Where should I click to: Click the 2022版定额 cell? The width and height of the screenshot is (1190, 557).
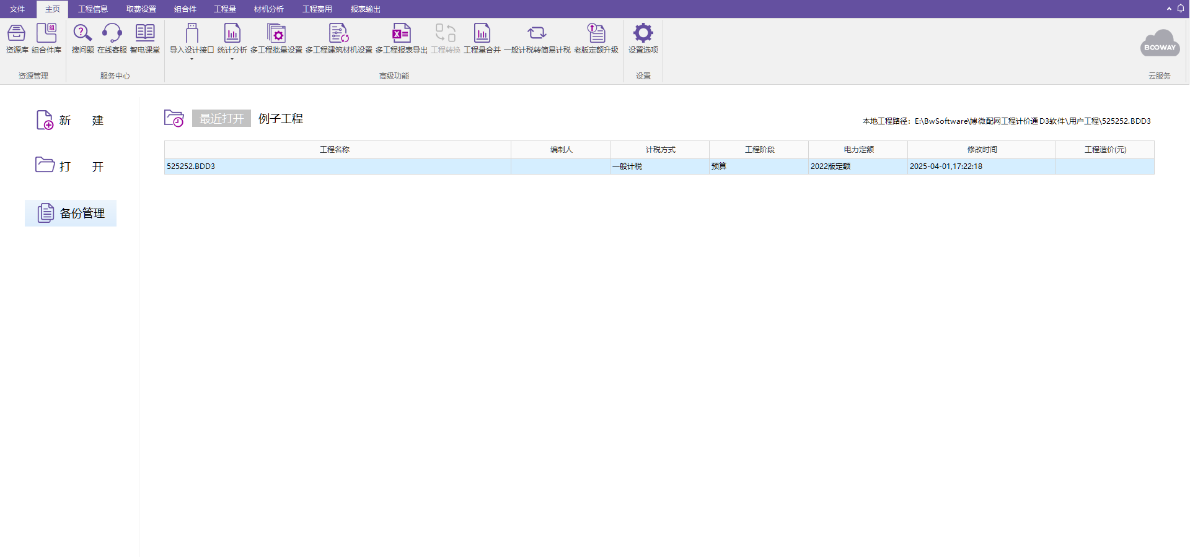858,166
